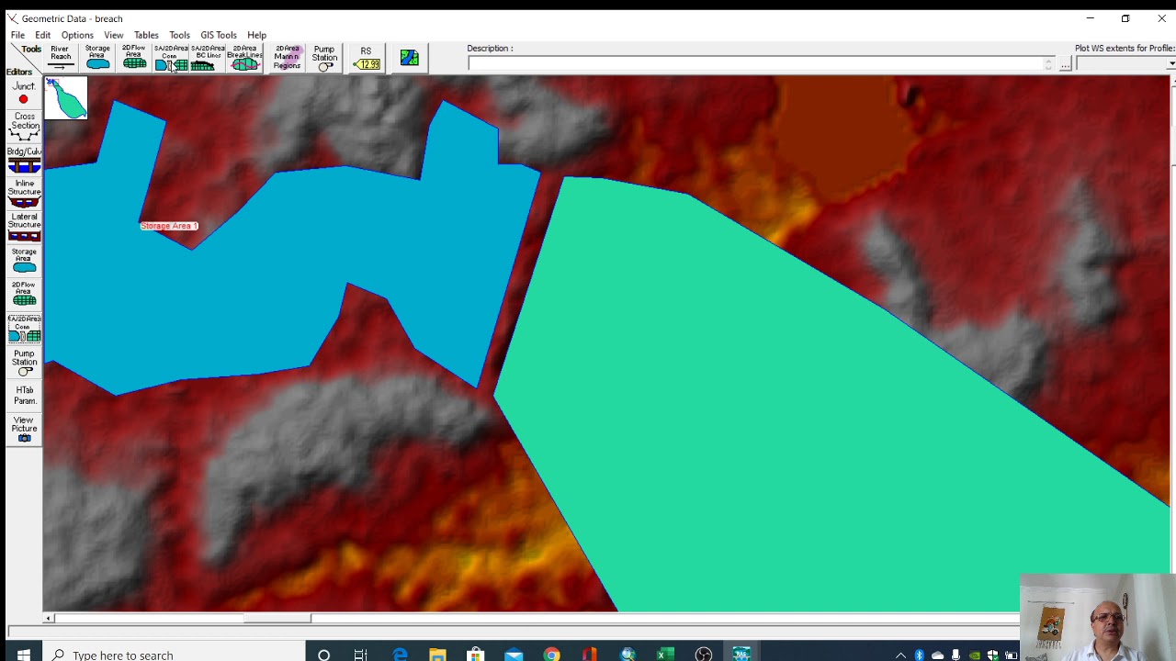Screen dimensions: 1176x661
Task: Open File Explorer from the taskbar
Action: coord(437,655)
